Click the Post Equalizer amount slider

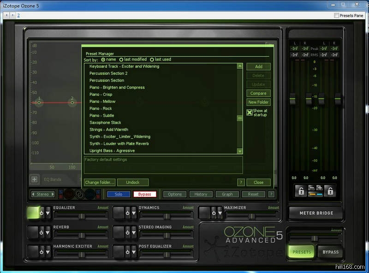click(x=167, y=255)
